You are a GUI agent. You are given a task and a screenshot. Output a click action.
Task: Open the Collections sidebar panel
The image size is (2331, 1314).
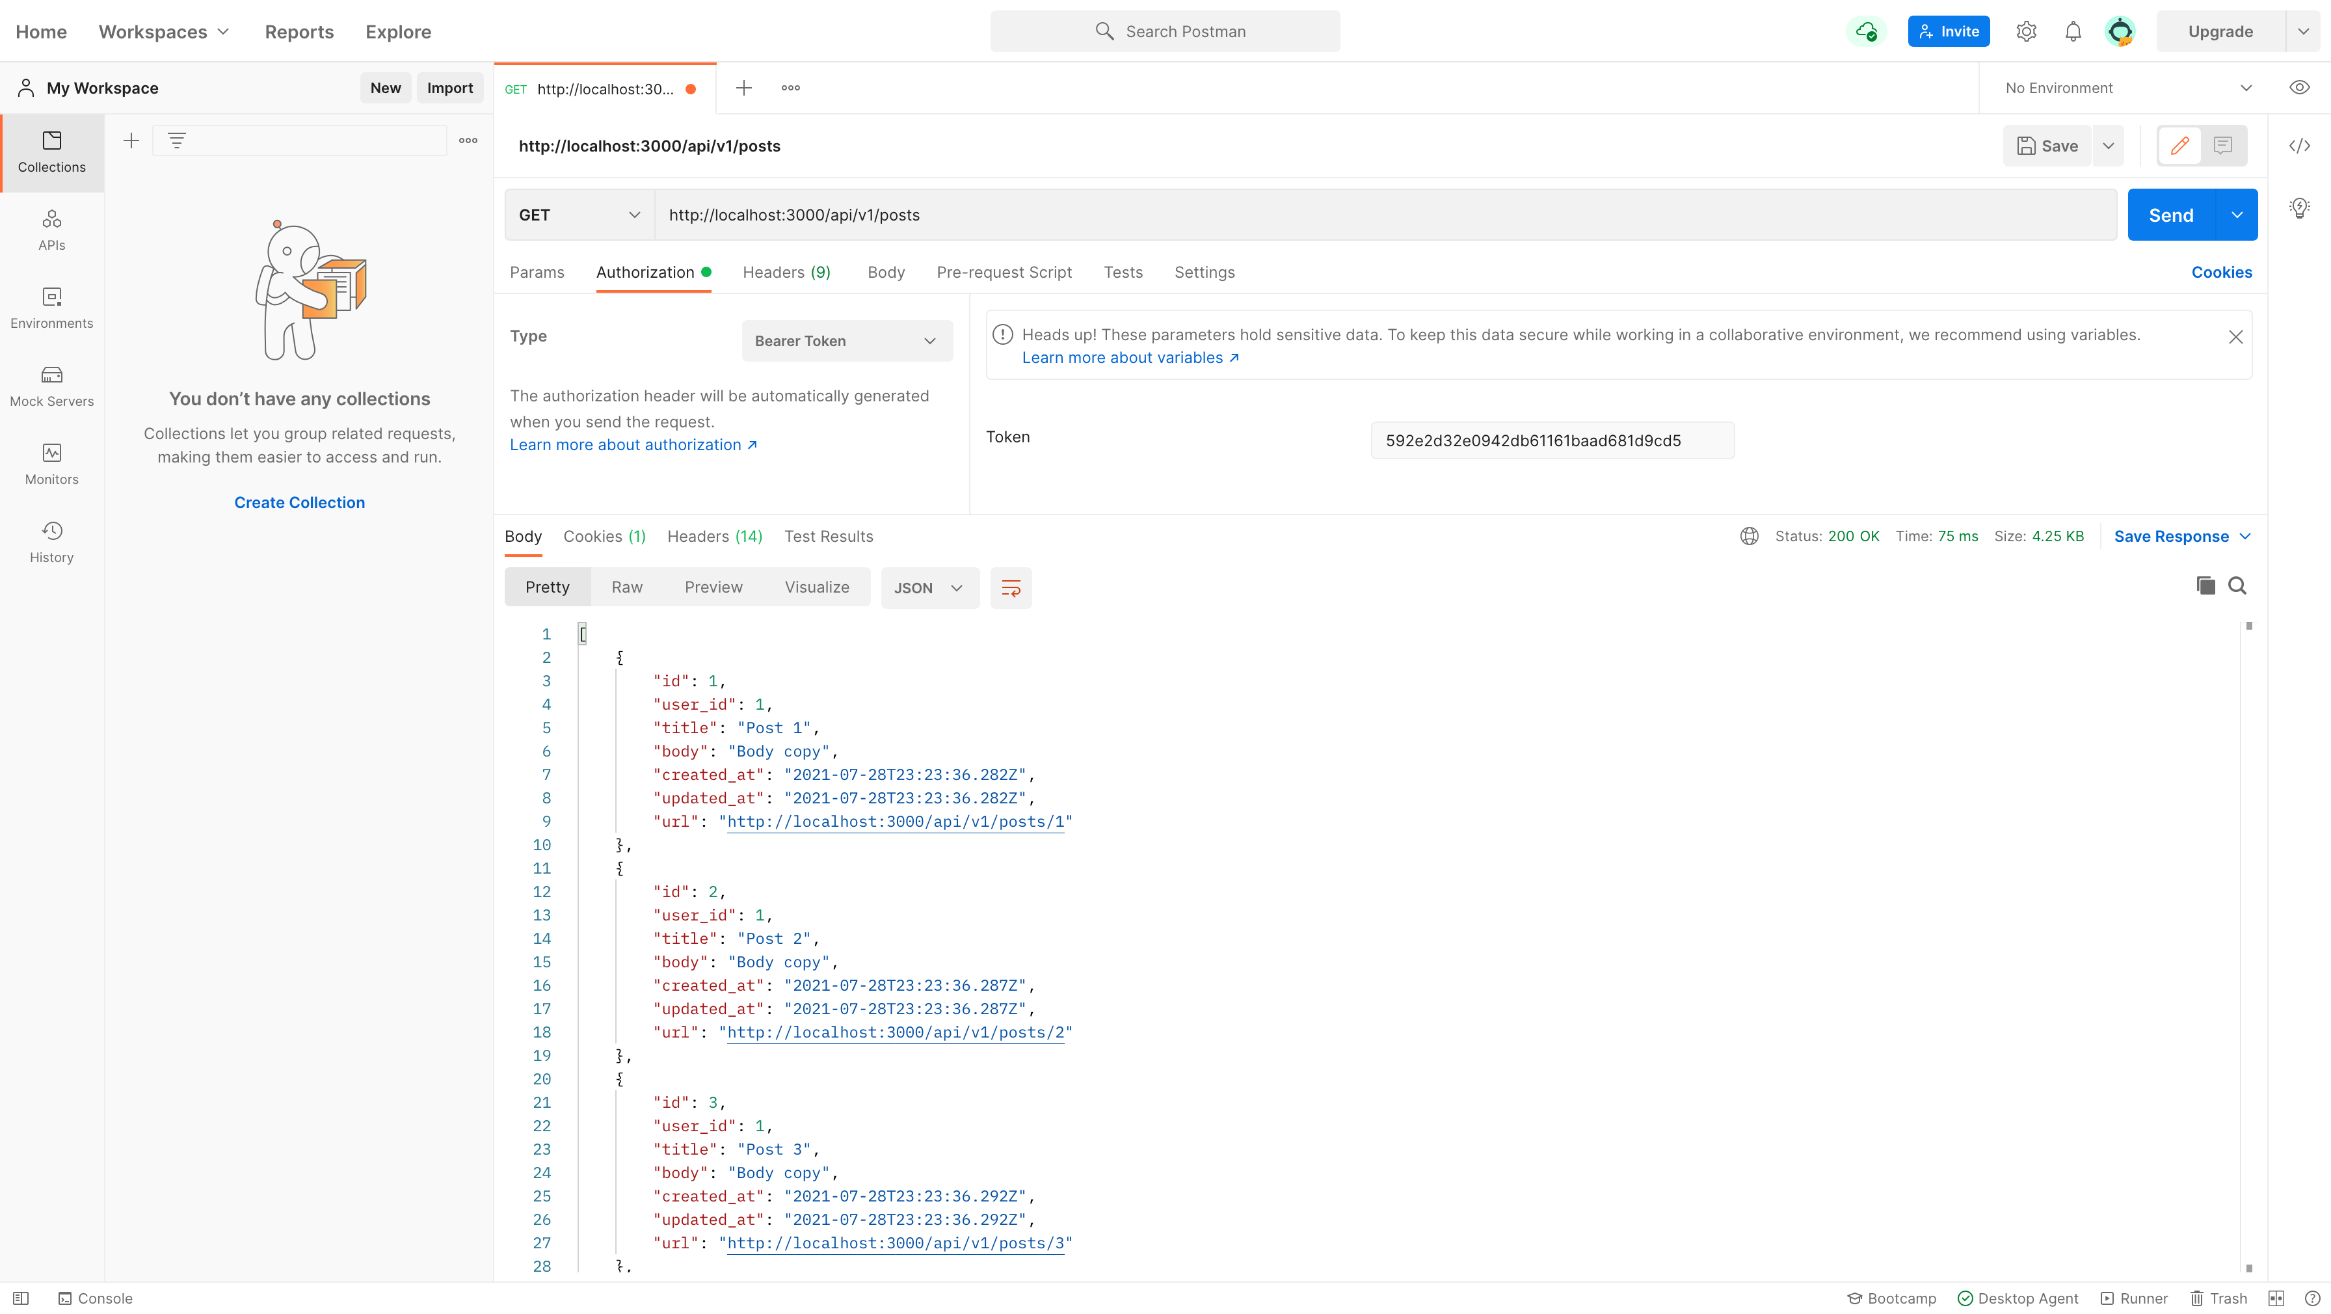pos(51,153)
